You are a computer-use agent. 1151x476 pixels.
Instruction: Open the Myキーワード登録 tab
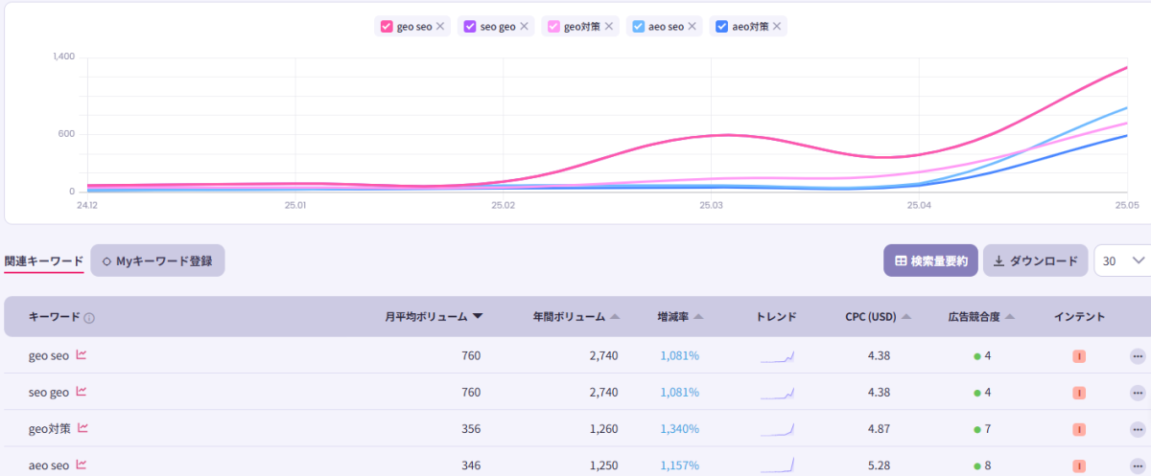point(157,261)
